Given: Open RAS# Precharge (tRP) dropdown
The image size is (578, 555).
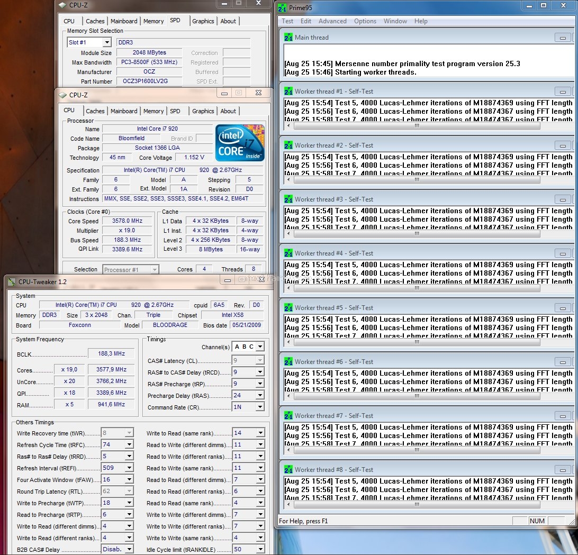Looking at the screenshot, I should pyautogui.click(x=260, y=384).
